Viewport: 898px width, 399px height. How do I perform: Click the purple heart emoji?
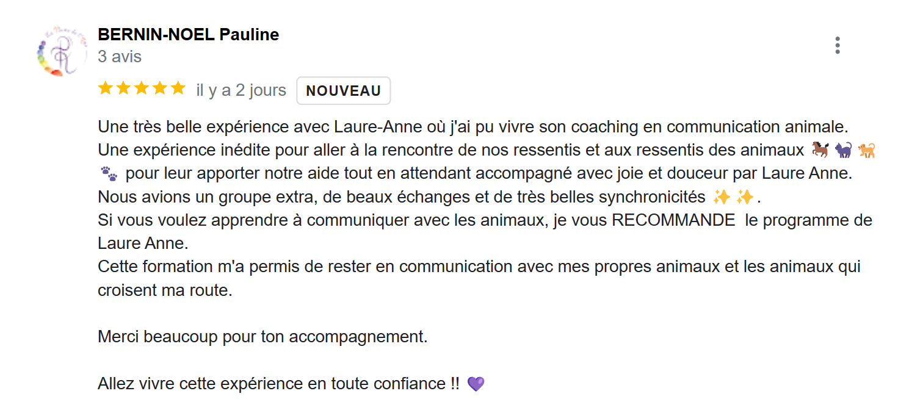click(x=476, y=384)
